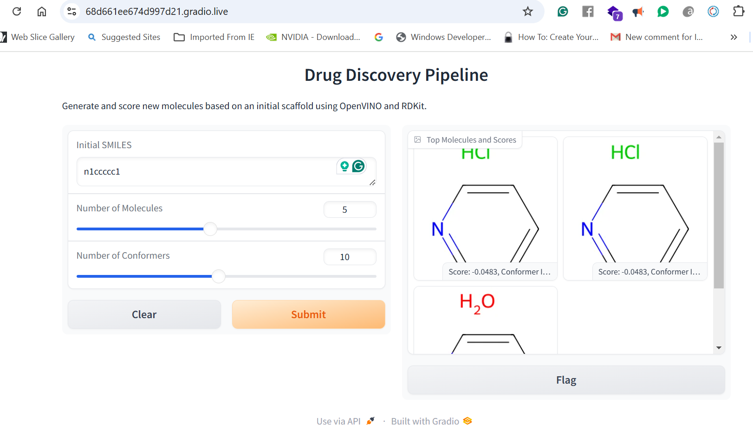Submit the molecule generation form

(308, 314)
